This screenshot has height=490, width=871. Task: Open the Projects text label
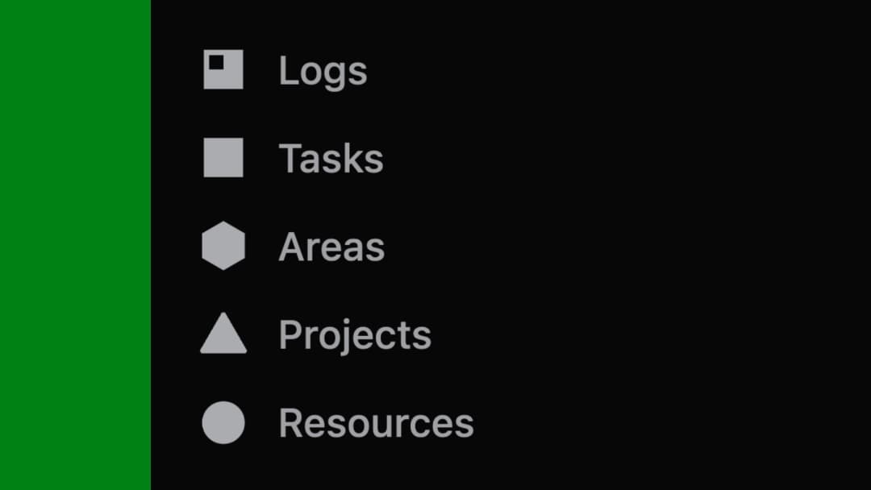click(x=355, y=335)
